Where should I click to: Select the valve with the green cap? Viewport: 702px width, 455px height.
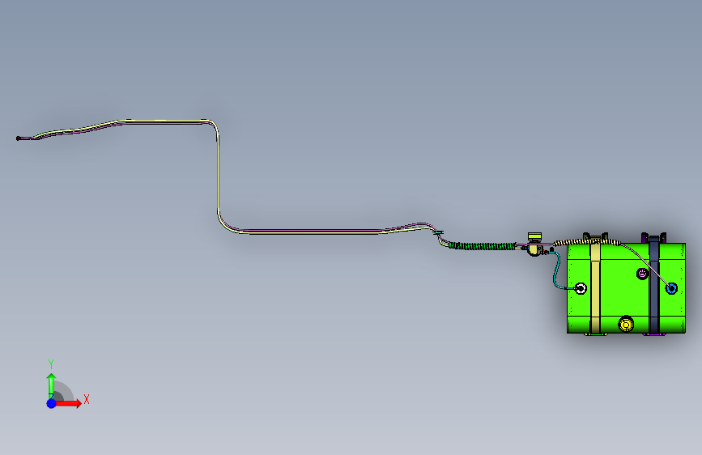click(534, 244)
